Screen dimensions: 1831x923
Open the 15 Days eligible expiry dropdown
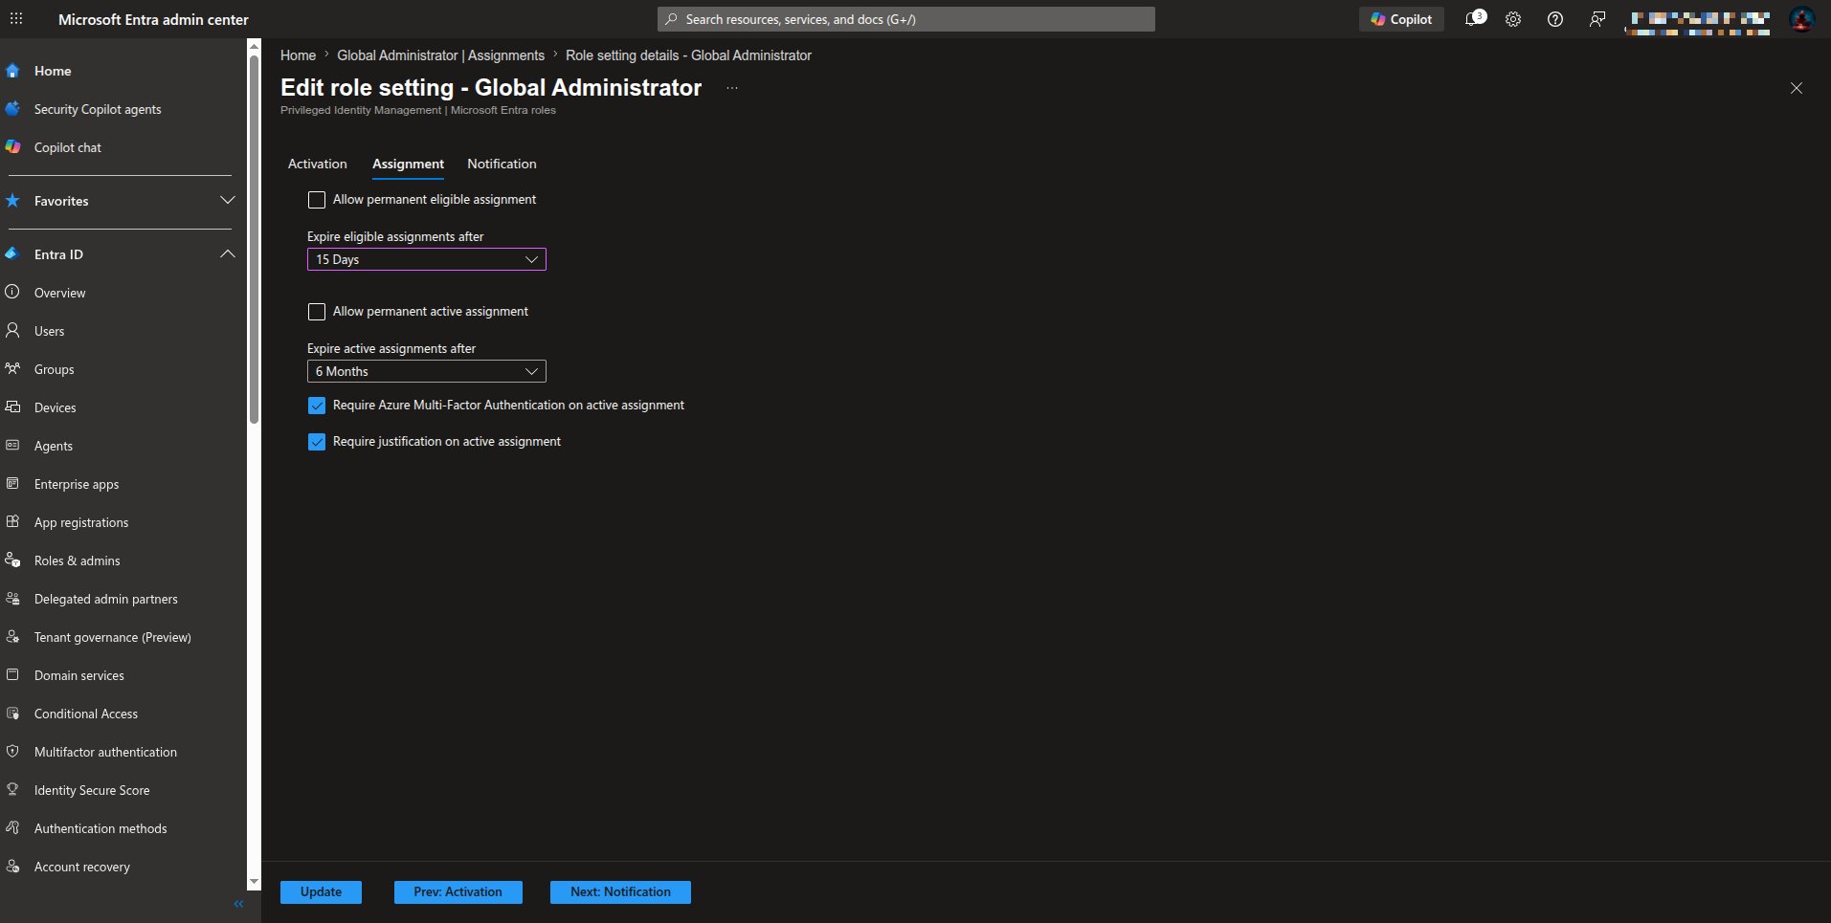coord(427,259)
